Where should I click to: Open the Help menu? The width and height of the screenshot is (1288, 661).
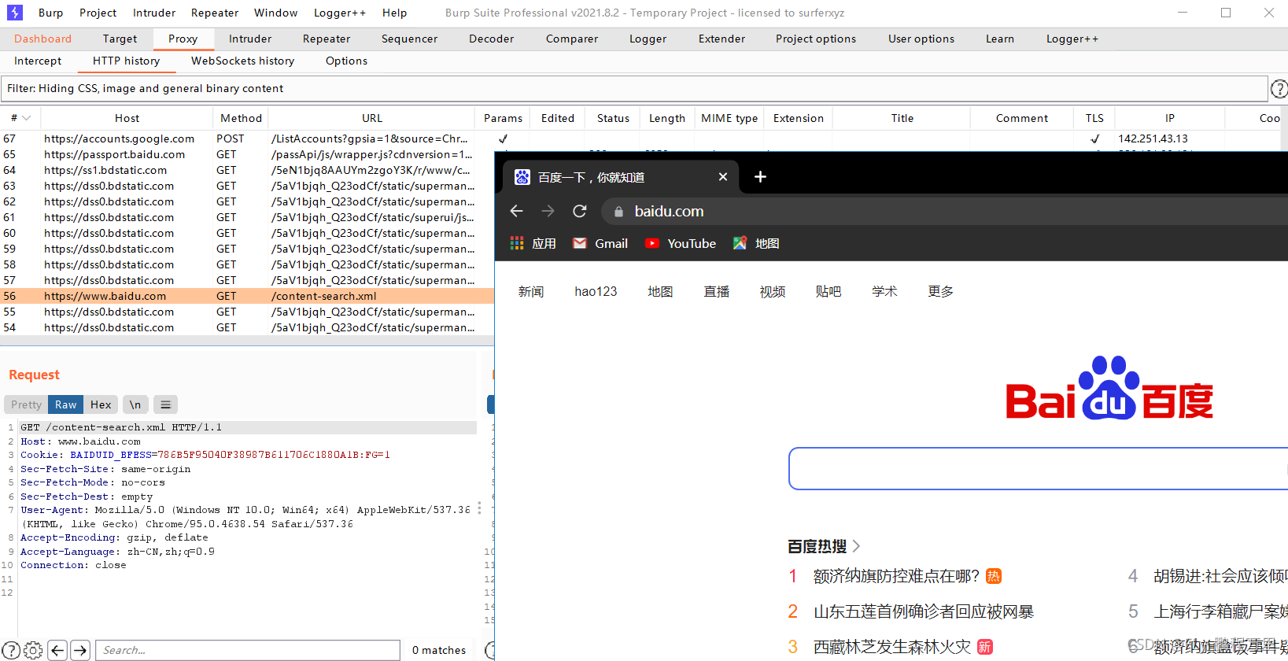(x=394, y=13)
